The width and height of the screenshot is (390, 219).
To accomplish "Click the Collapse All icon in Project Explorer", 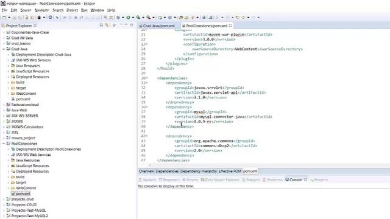I will tap(101, 26).
